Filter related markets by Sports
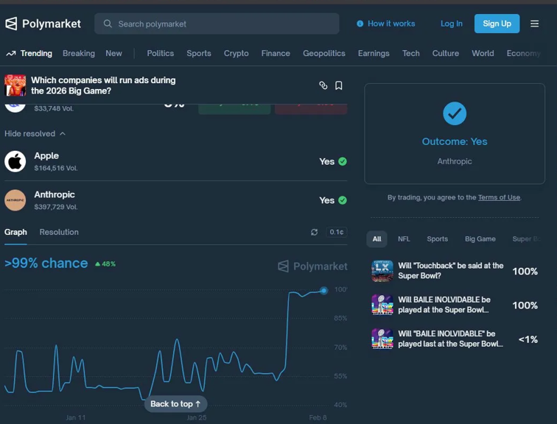Screen dimensions: 557x424 (438, 239)
